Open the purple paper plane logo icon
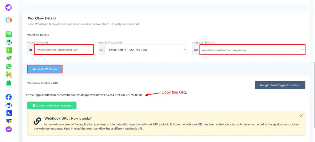This screenshot has height=142, width=315. (x=9, y=8)
